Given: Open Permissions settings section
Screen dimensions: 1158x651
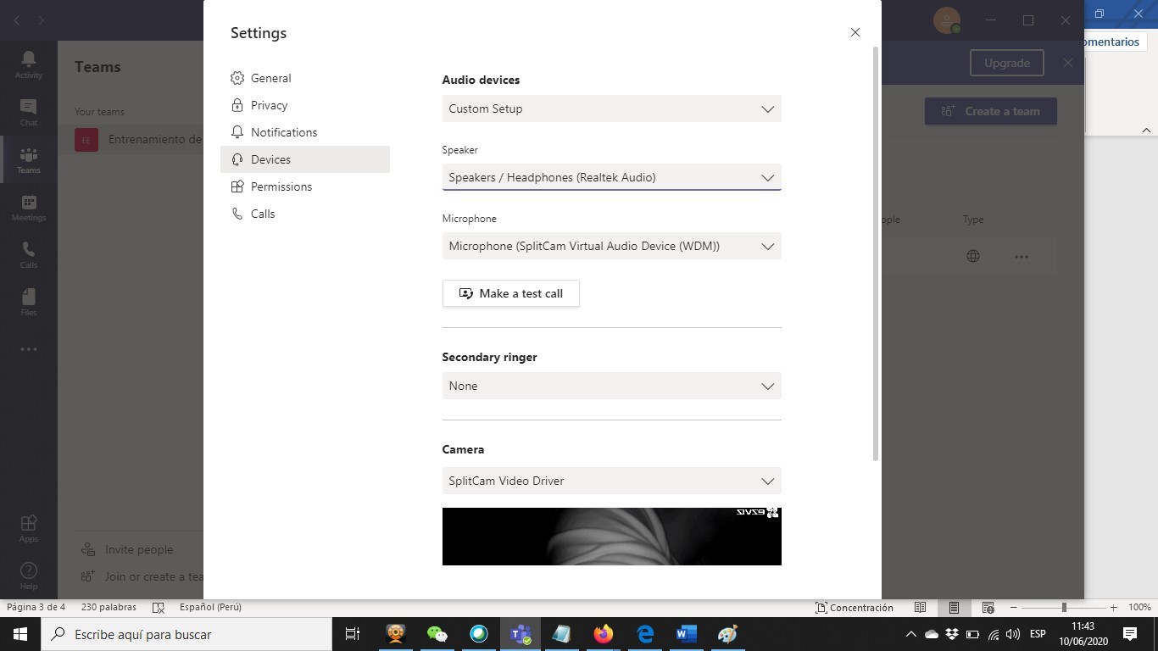Looking at the screenshot, I should pyautogui.click(x=305, y=186).
